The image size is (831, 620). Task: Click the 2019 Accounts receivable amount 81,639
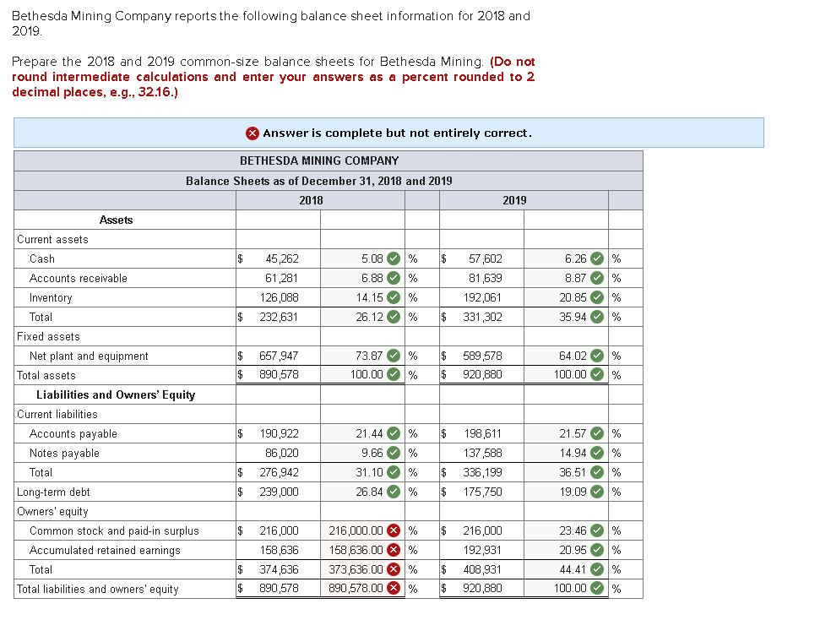pos(486,278)
